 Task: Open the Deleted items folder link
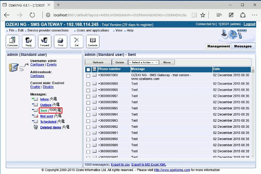[51, 127]
